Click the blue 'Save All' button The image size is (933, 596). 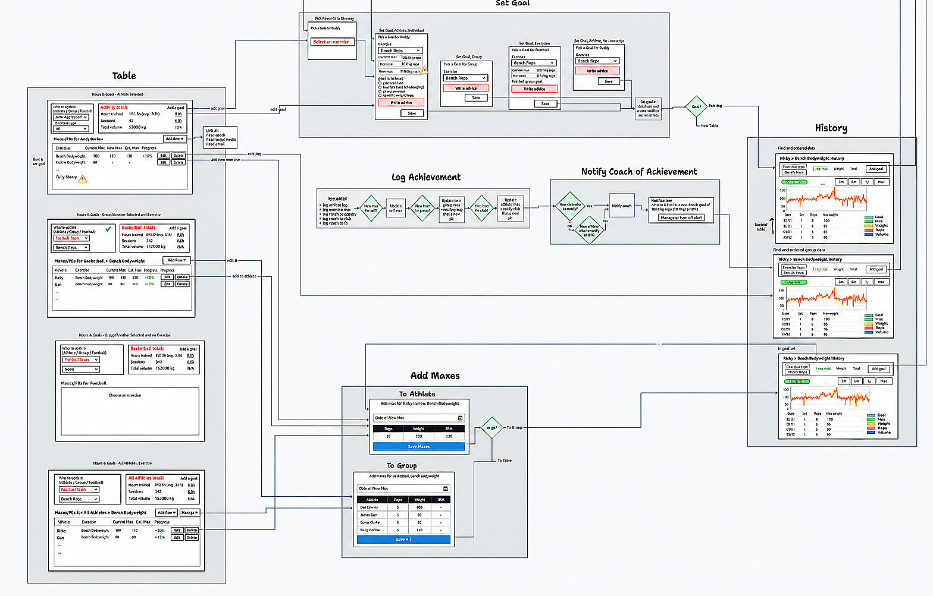[403, 540]
